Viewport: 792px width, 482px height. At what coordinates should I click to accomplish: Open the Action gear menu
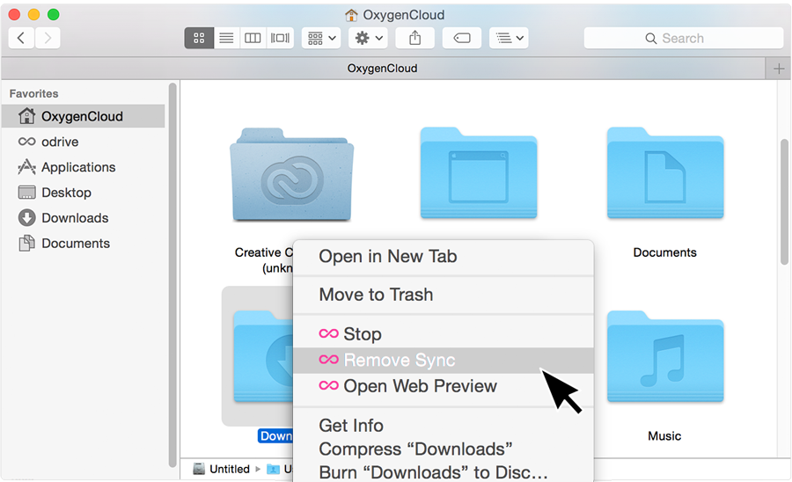pos(368,38)
